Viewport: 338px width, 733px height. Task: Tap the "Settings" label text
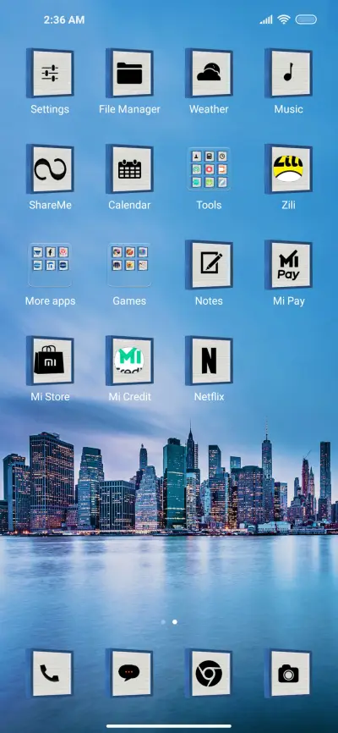click(50, 109)
